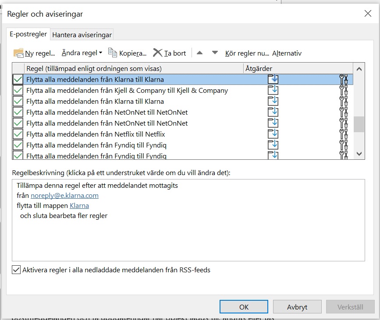Click the Kopiera copy icon

pos(113,53)
